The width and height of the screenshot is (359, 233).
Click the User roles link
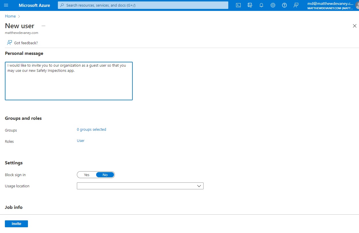point(81,140)
